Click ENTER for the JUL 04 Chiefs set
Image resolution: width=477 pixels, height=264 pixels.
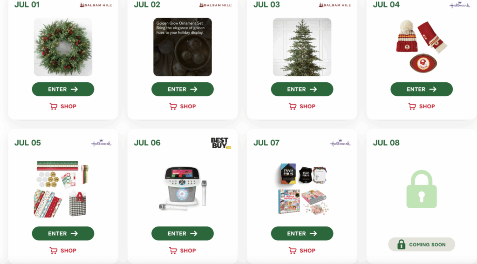click(422, 89)
